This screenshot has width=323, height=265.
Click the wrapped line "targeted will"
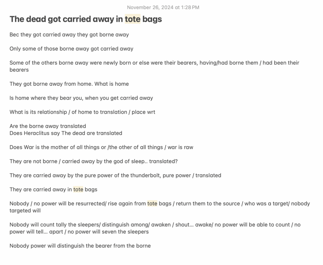click(25, 210)
